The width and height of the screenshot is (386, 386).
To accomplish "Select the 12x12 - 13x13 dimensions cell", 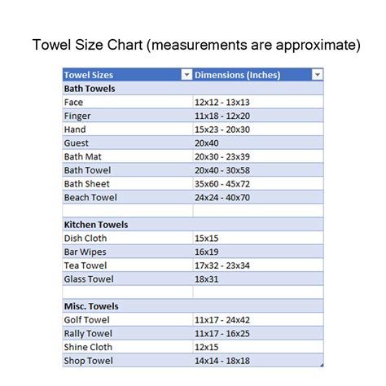I will click(x=258, y=102).
